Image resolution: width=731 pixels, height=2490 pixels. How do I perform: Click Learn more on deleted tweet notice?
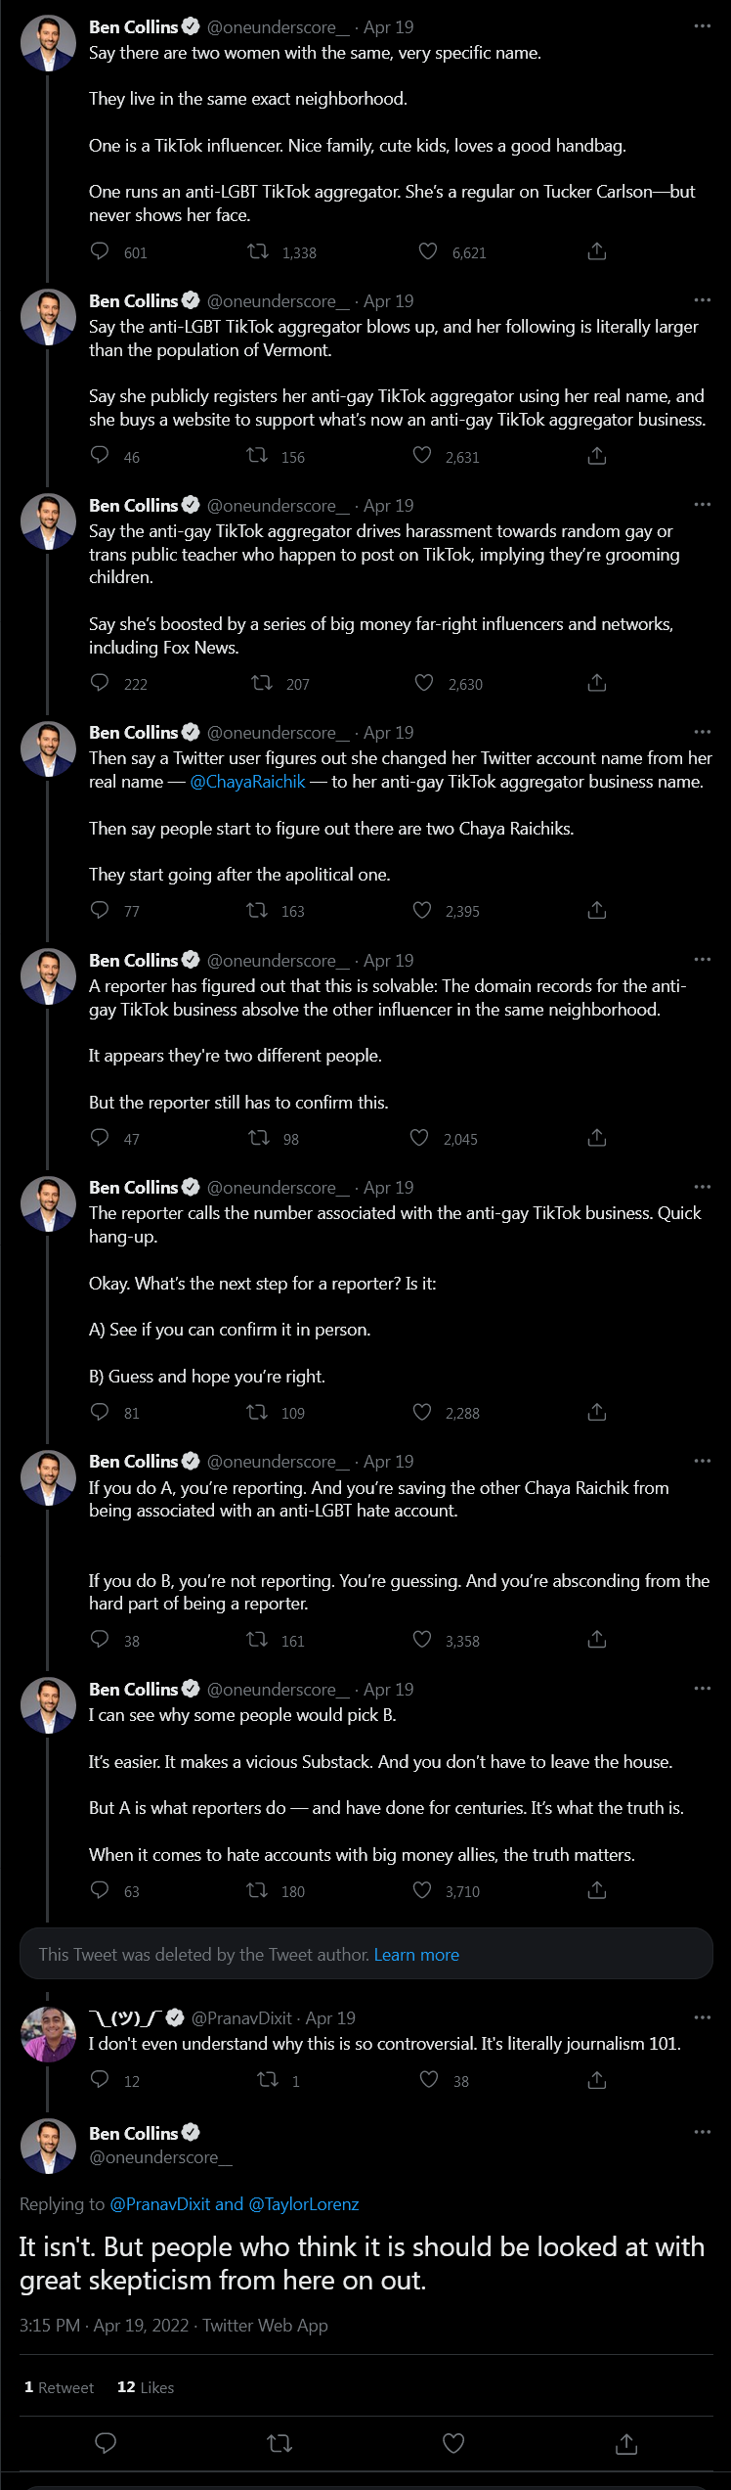[x=416, y=1954]
